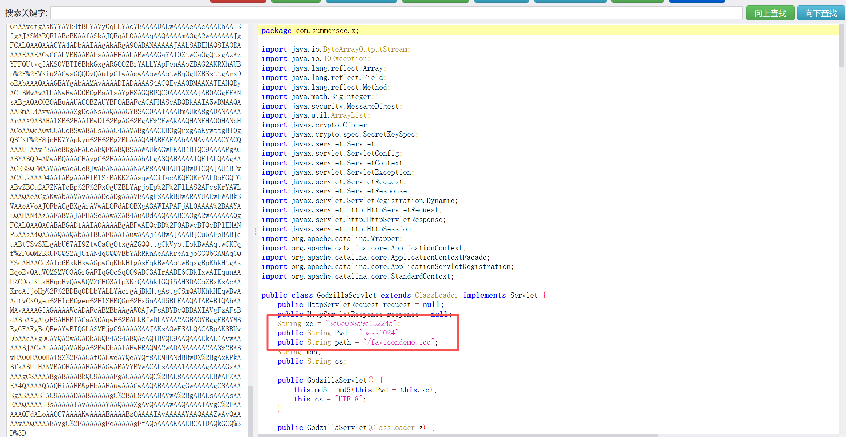Screen dimensions: 846x437
Task: Click the dark blue button at top edge
Action: click(x=697, y=1)
